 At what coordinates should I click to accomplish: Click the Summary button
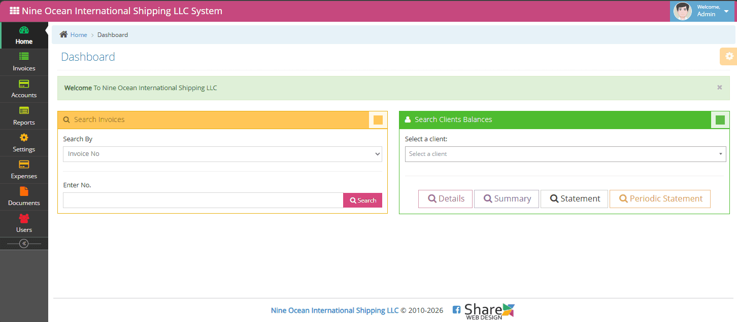click(507, 199)
